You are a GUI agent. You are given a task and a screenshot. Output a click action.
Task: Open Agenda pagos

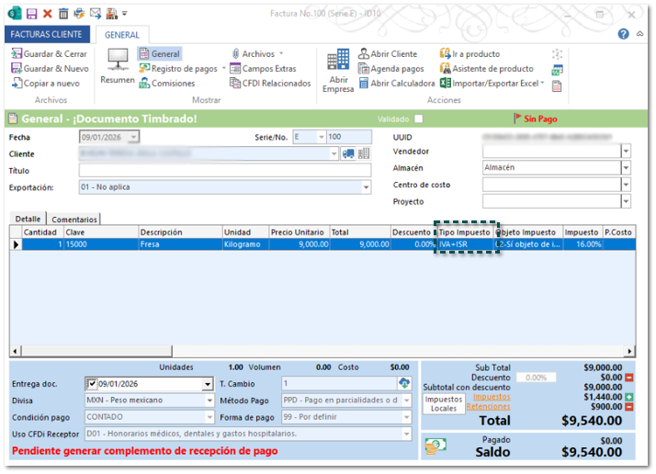(x=390, y=69)
